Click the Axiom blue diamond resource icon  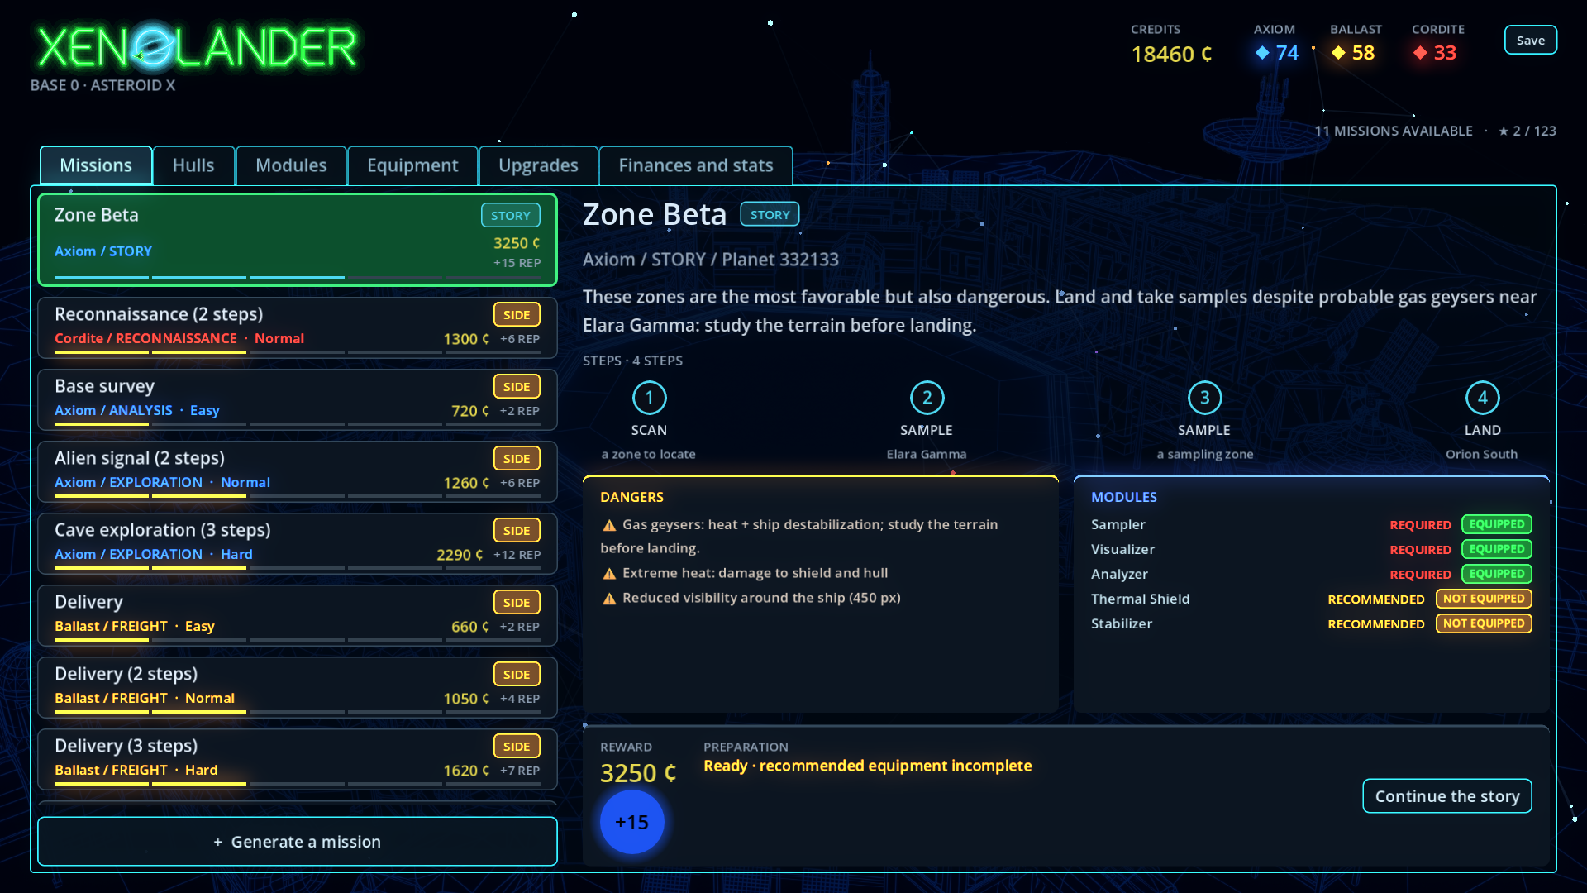point(1262,53)
